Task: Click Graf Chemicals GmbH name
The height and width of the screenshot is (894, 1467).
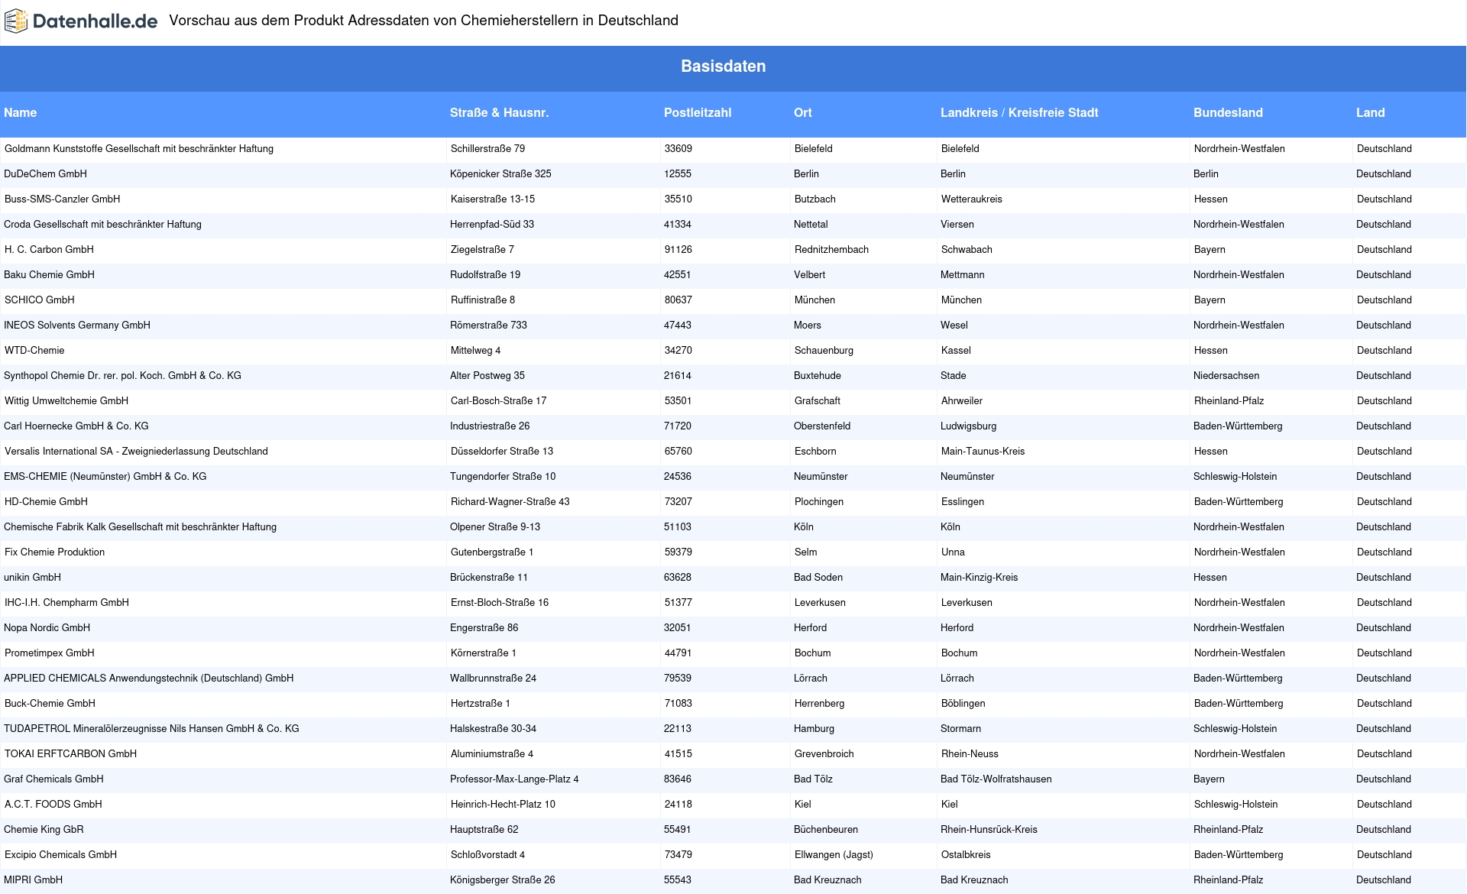Action: click(x=53, y=779)
